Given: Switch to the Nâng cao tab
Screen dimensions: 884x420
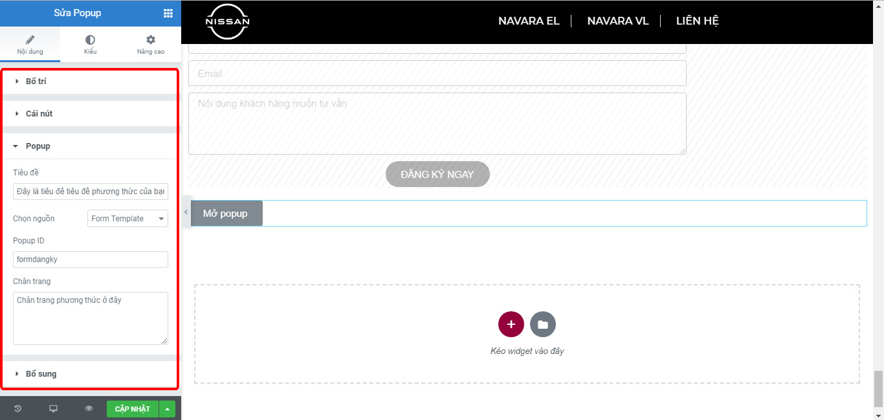Looking at the screenshot, I should coord(150,45).
